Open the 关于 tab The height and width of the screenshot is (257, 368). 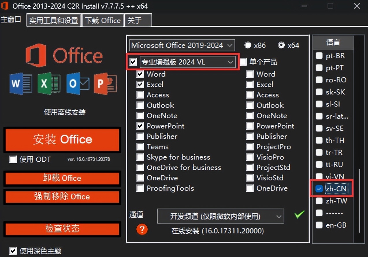point(138,20)
